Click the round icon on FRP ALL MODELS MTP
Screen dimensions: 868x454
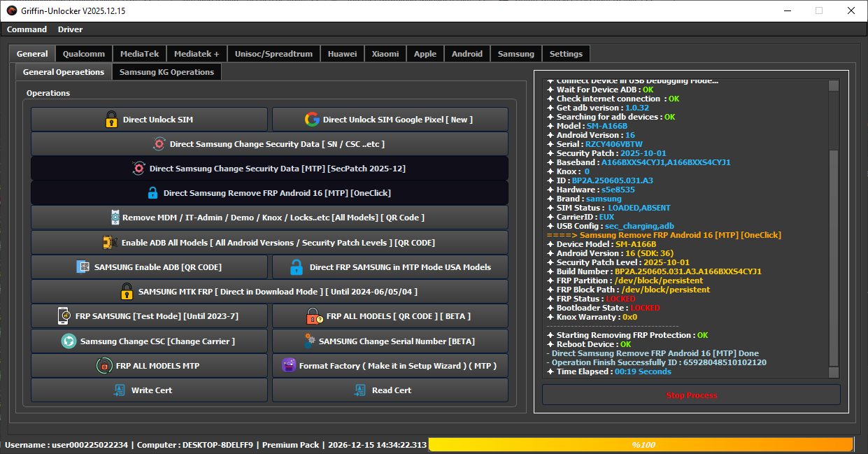pos(104,366)
